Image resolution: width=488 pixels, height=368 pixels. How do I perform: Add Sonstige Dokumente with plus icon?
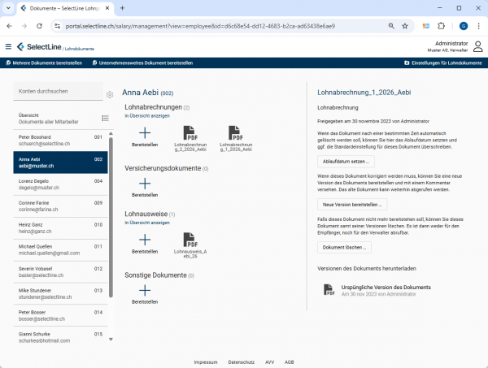(x=144, y=291)
